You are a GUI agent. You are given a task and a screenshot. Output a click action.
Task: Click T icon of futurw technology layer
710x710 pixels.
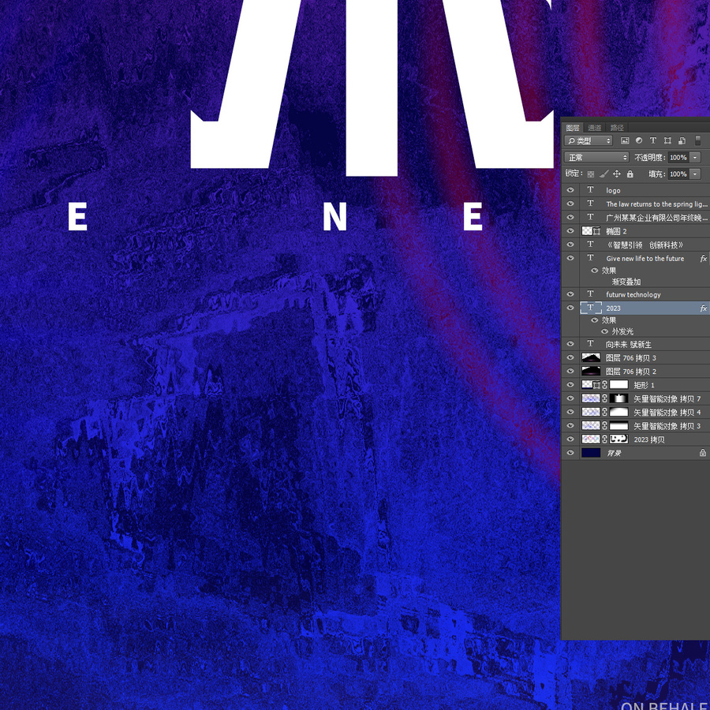click(590, 294)
